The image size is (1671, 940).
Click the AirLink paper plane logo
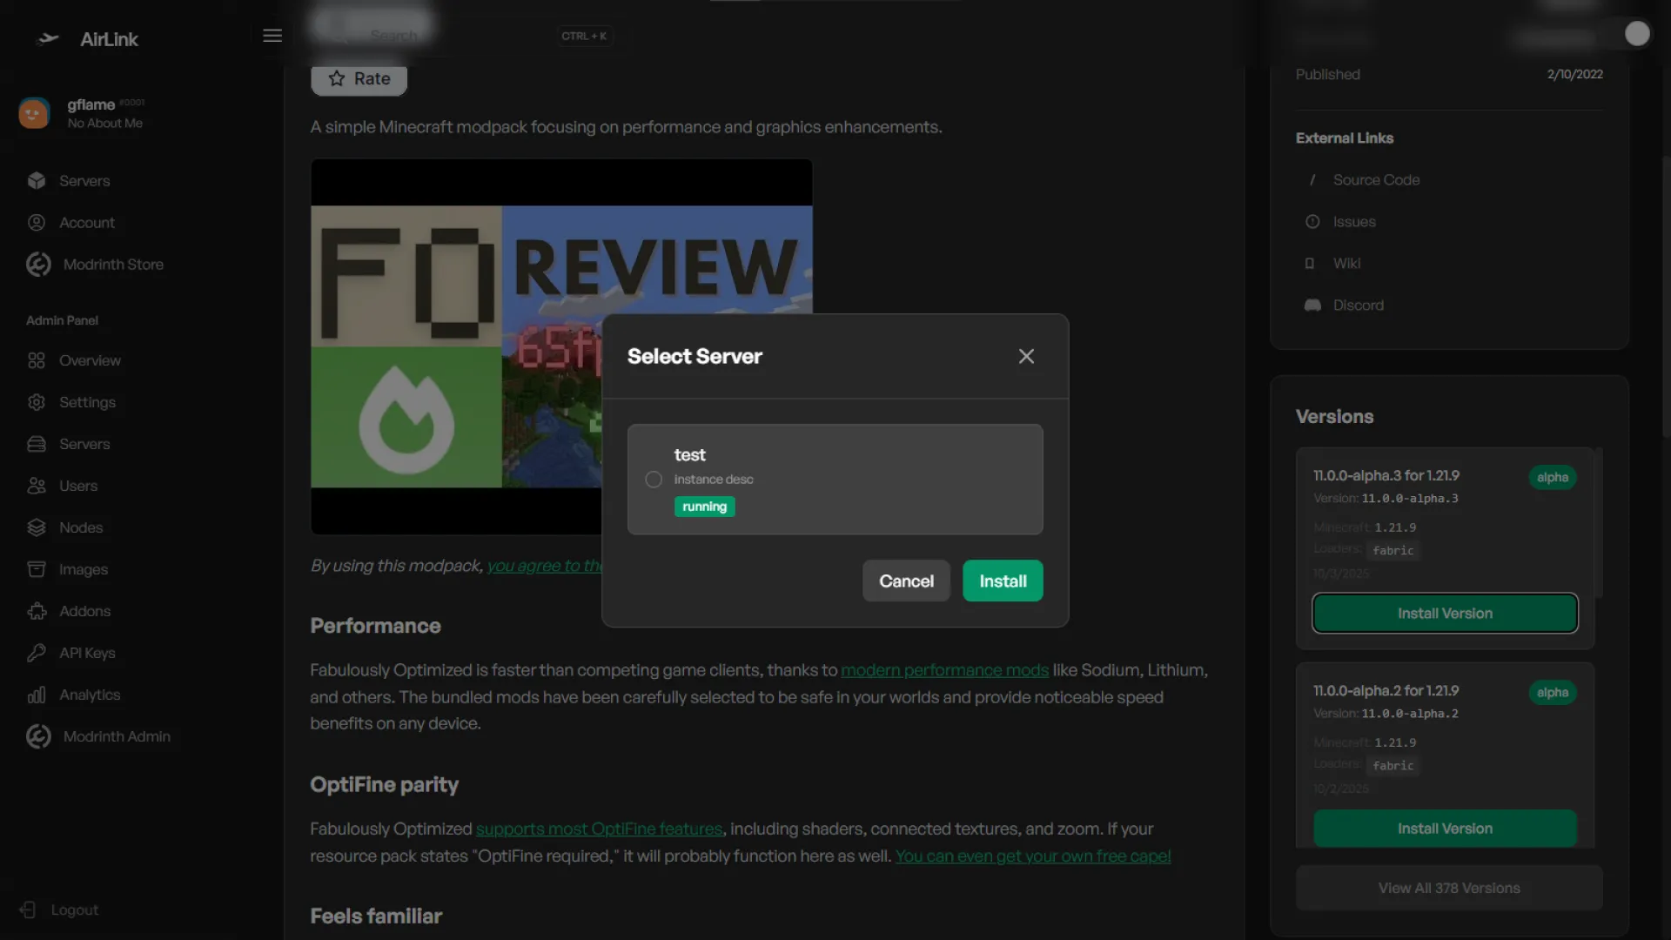tap(49, 39)
